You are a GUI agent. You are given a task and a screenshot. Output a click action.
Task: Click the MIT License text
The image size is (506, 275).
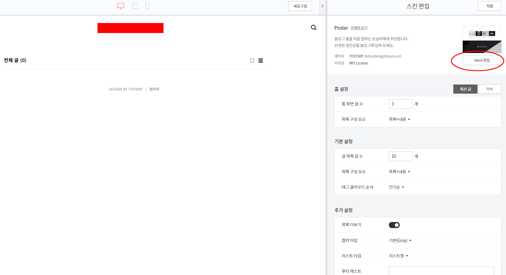pyautogui.click(x=359, y=63)
